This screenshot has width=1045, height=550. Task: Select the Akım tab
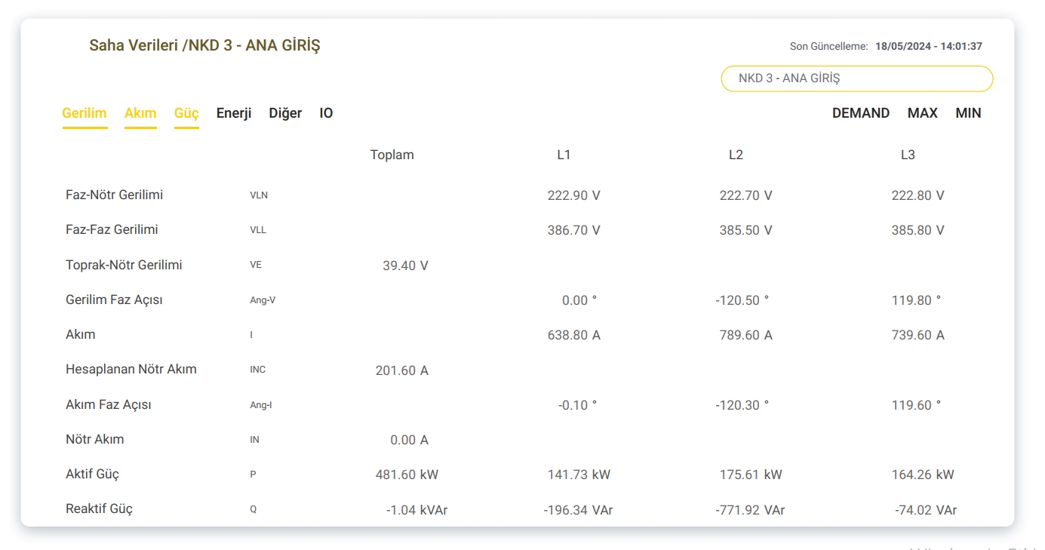(140, 113)
